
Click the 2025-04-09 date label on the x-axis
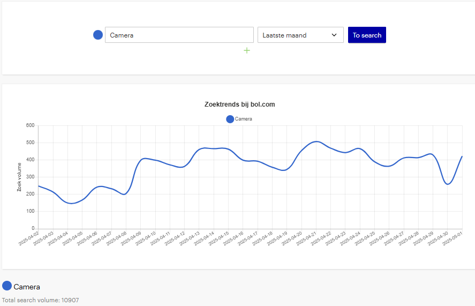[x=132, y=238]
